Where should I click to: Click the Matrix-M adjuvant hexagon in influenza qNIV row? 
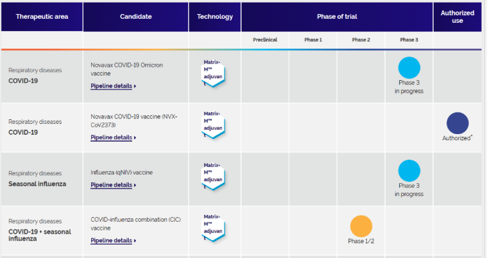(x=213, y=176)
